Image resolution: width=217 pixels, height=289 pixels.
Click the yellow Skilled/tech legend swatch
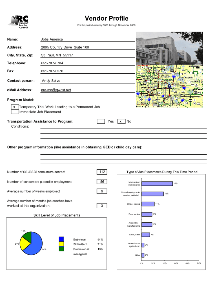click(61, 244)
